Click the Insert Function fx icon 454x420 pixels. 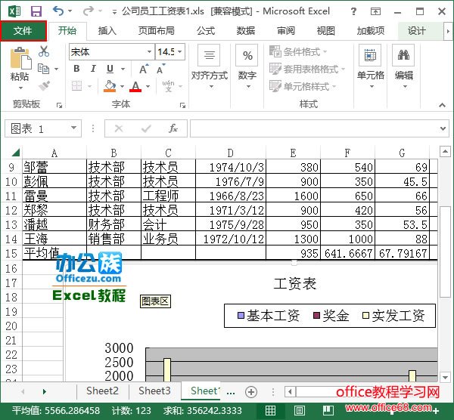tap(173, 128)
